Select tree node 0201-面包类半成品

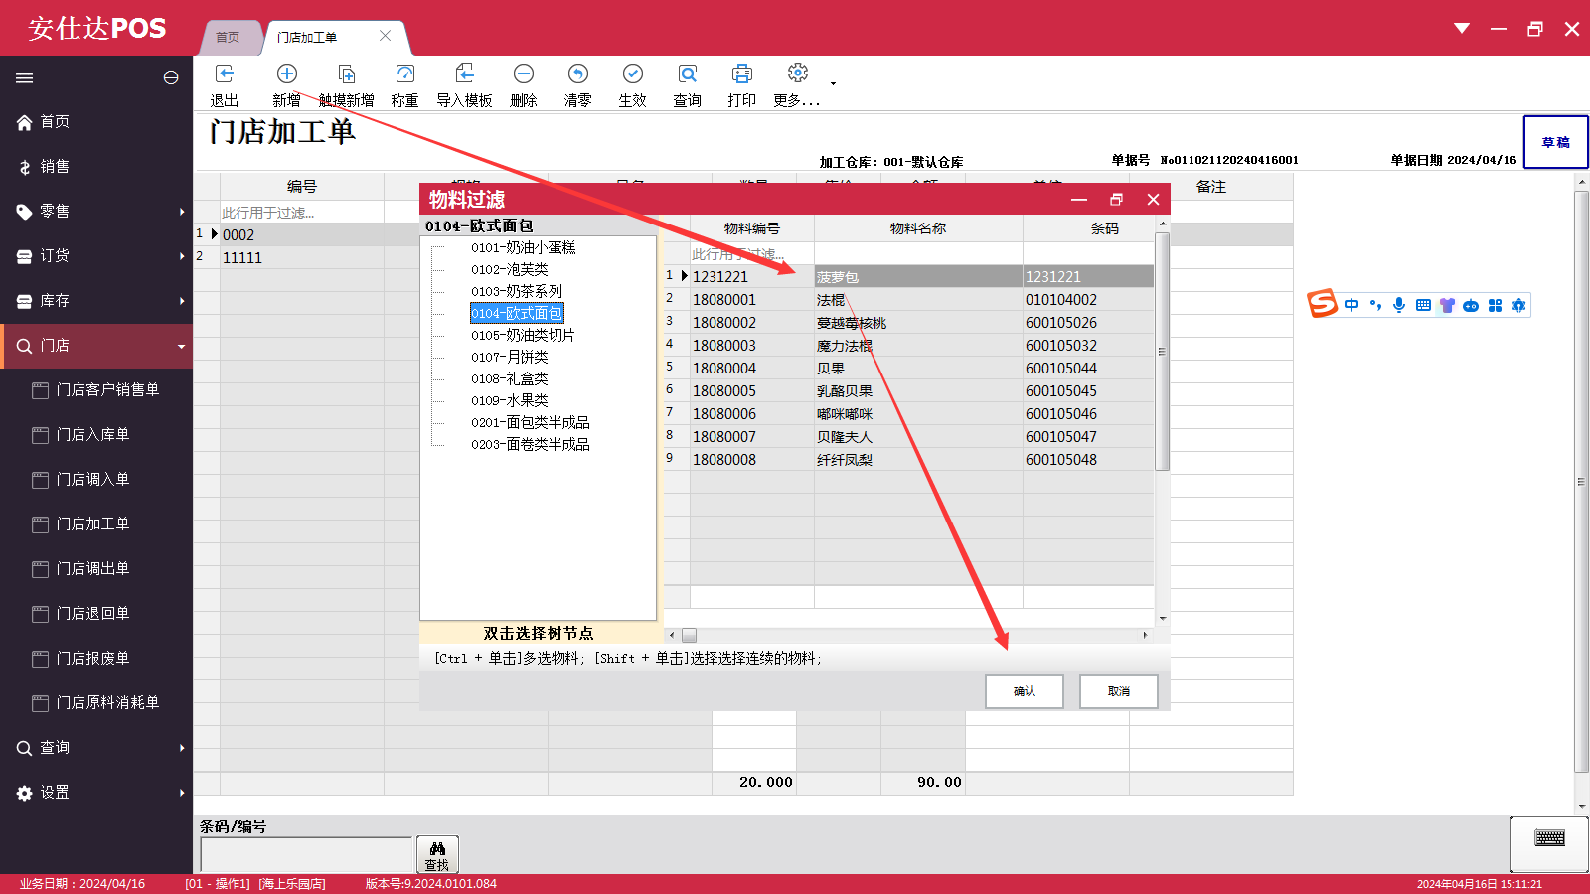pyautogui.click(x=531, y=423)
